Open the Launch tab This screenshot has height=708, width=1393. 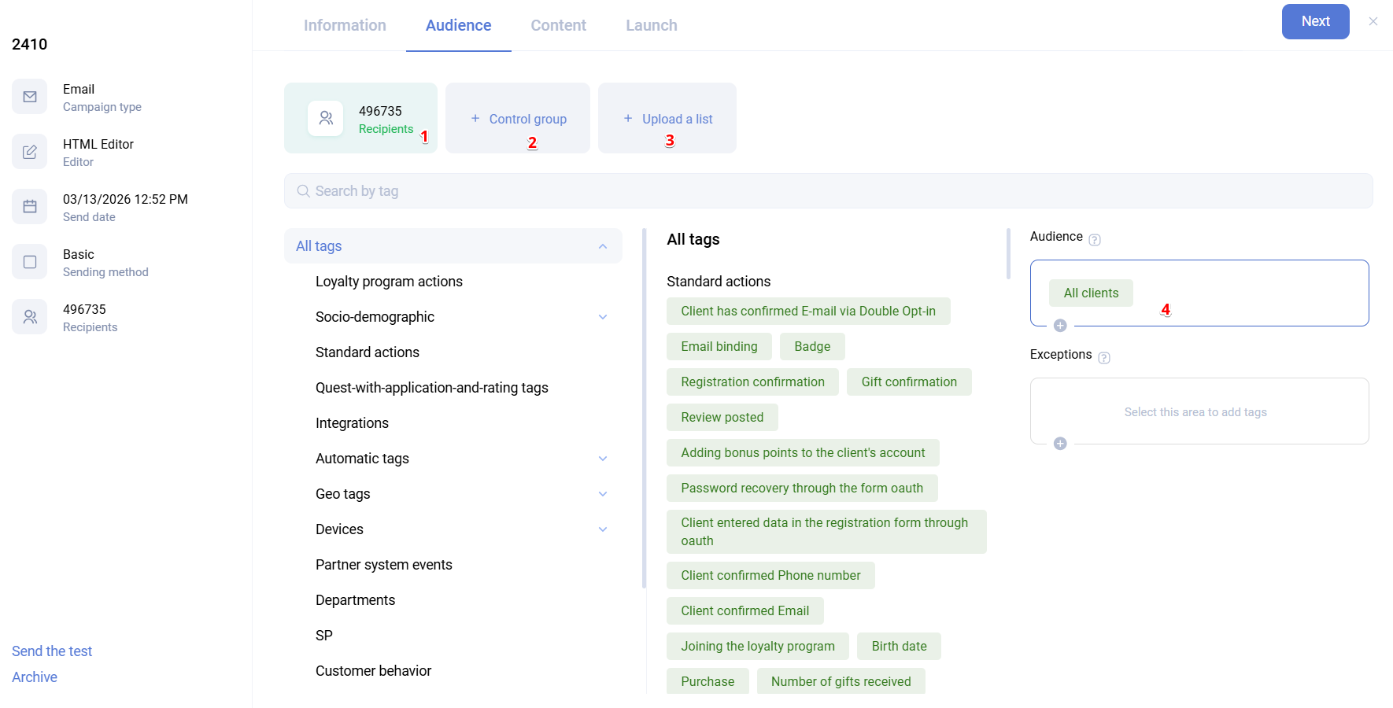651,25
